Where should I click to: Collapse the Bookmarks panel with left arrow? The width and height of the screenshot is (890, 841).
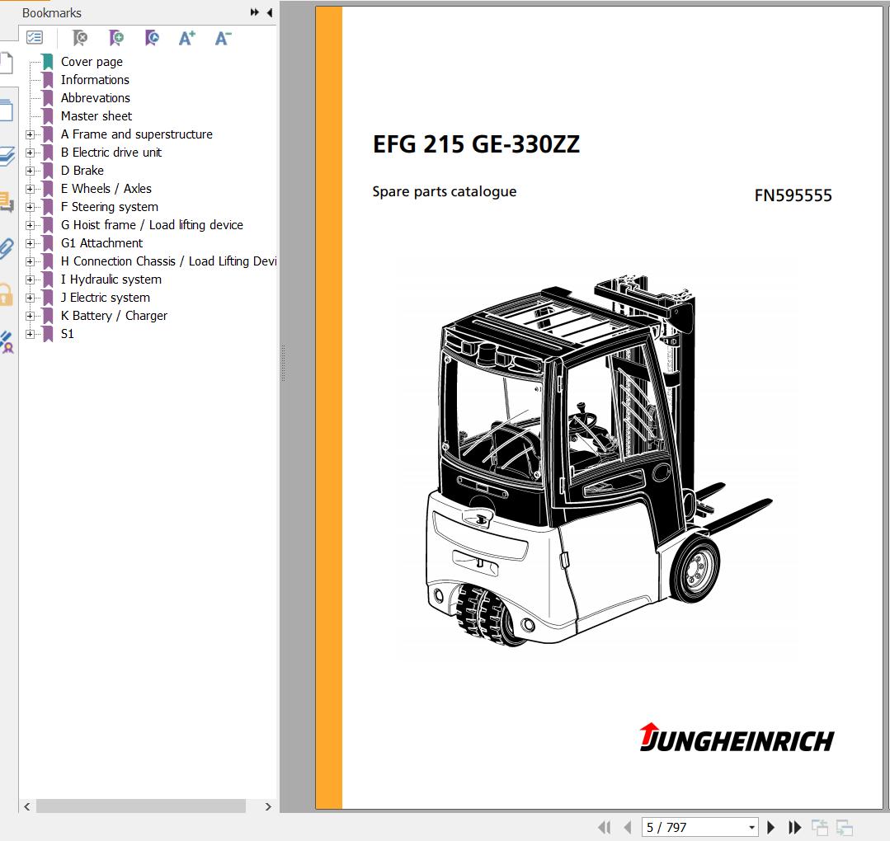point(270,13)
